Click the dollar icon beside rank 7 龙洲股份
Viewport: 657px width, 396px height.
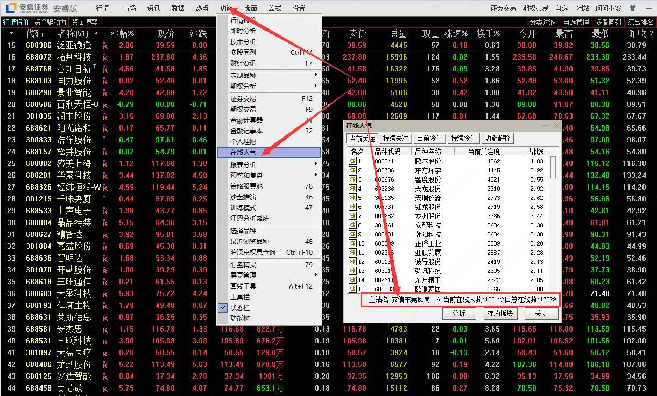[x=353, y=216]
